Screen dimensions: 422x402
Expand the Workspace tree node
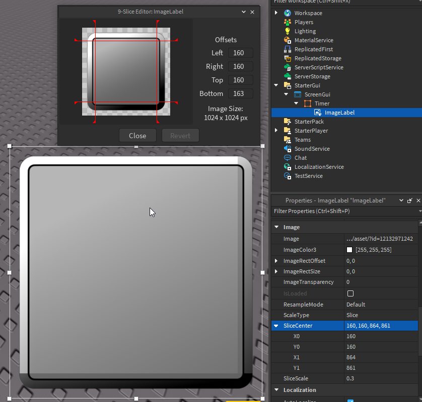(276, 13)
